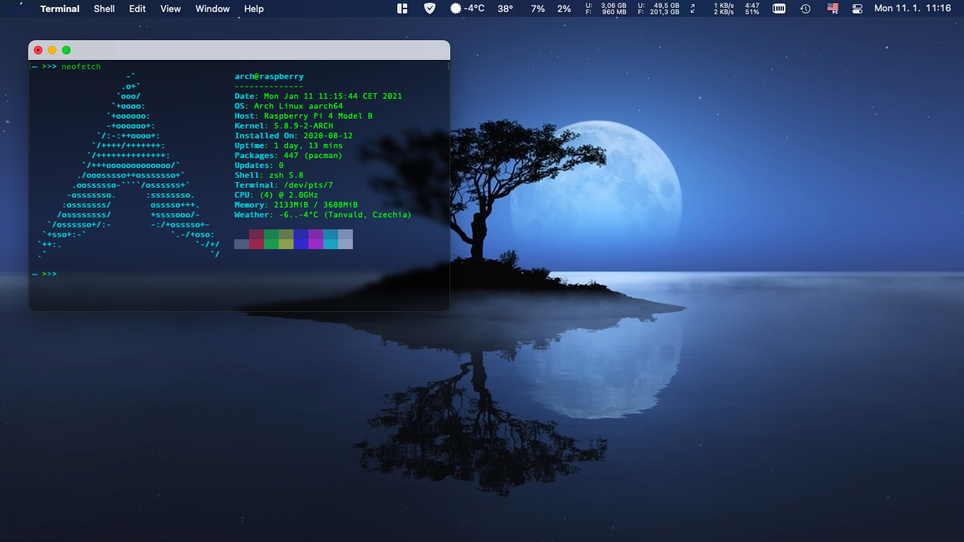Click the Packages: 447 (pacman) line
The width and height of the screenshot is (964, 542).
pyautogui.click(x=289, y=155)
